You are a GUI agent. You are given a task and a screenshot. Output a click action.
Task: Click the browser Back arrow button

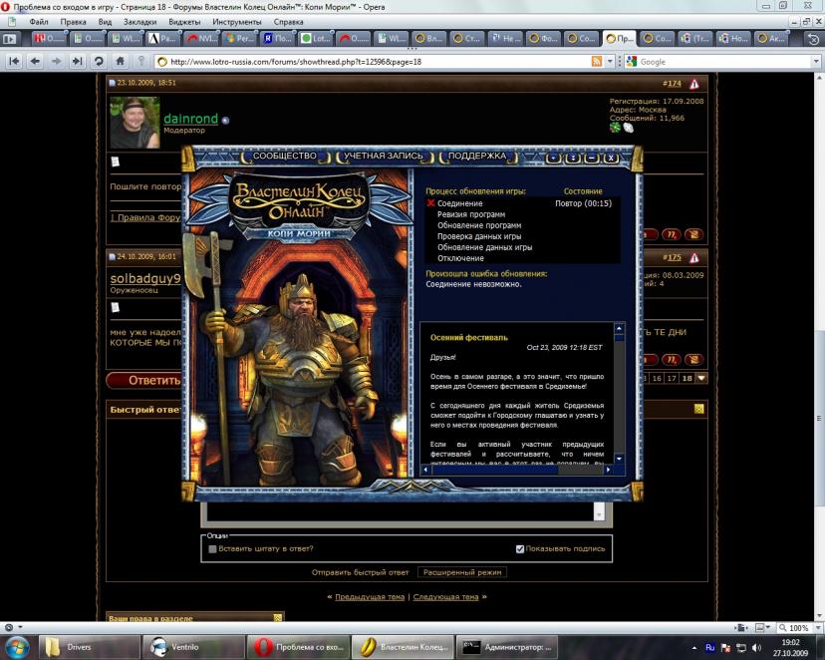pos(35,61)
